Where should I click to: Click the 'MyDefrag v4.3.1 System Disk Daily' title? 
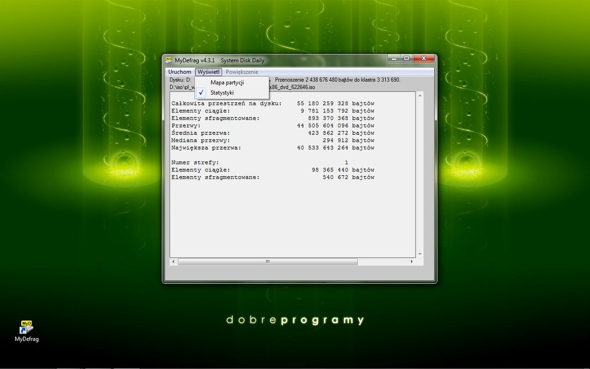[x=220, y=60]
